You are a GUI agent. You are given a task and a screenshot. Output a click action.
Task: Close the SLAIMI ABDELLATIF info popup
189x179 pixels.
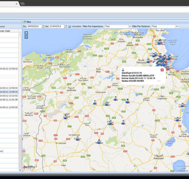click(162, 70)
